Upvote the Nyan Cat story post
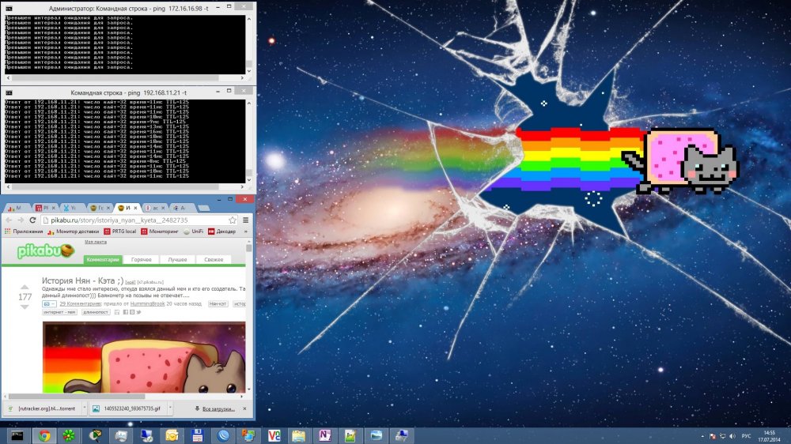791x444 pixels. coord(25,287)
